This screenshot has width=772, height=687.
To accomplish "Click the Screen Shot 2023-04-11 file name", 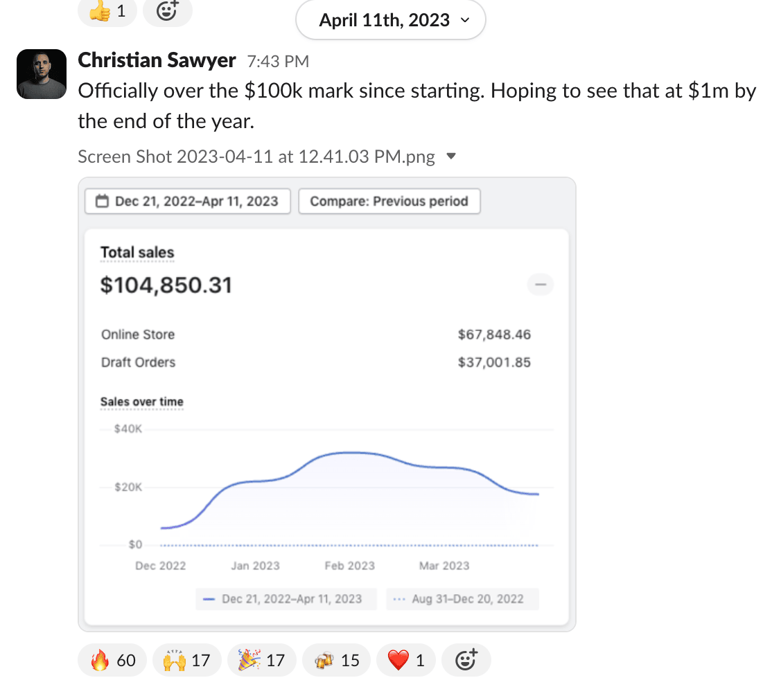I will point(256,157).
